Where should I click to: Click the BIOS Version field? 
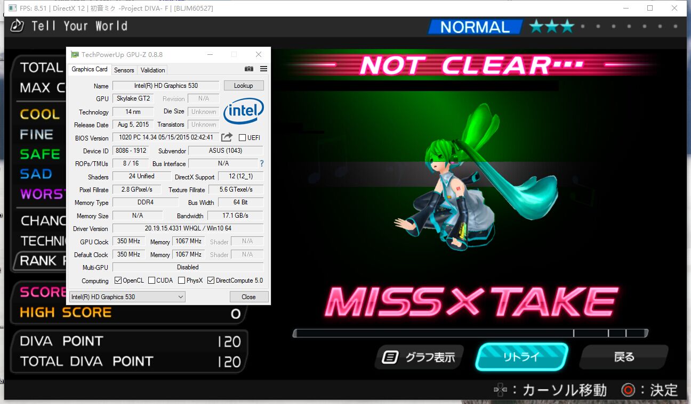point(166,137)
